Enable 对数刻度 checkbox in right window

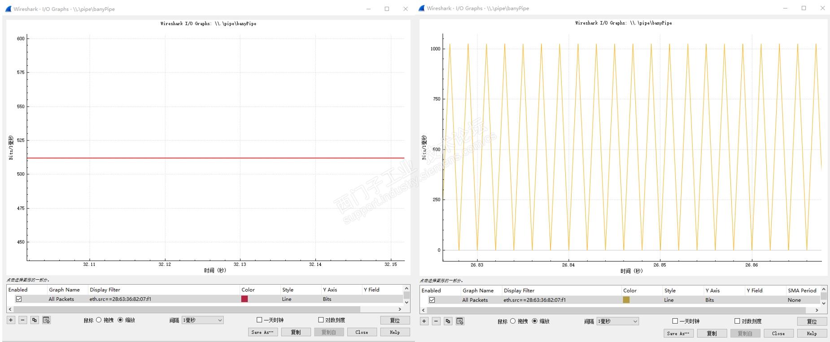pyautogui.click(x=737, y=321)
